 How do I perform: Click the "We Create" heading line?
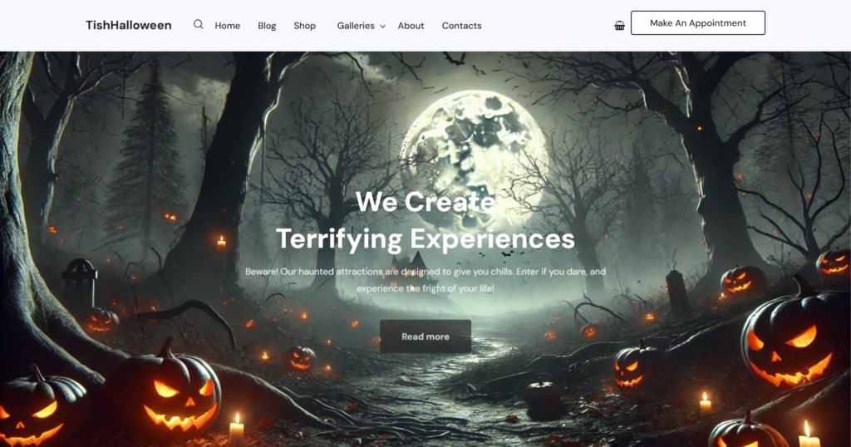pos(425,202)
